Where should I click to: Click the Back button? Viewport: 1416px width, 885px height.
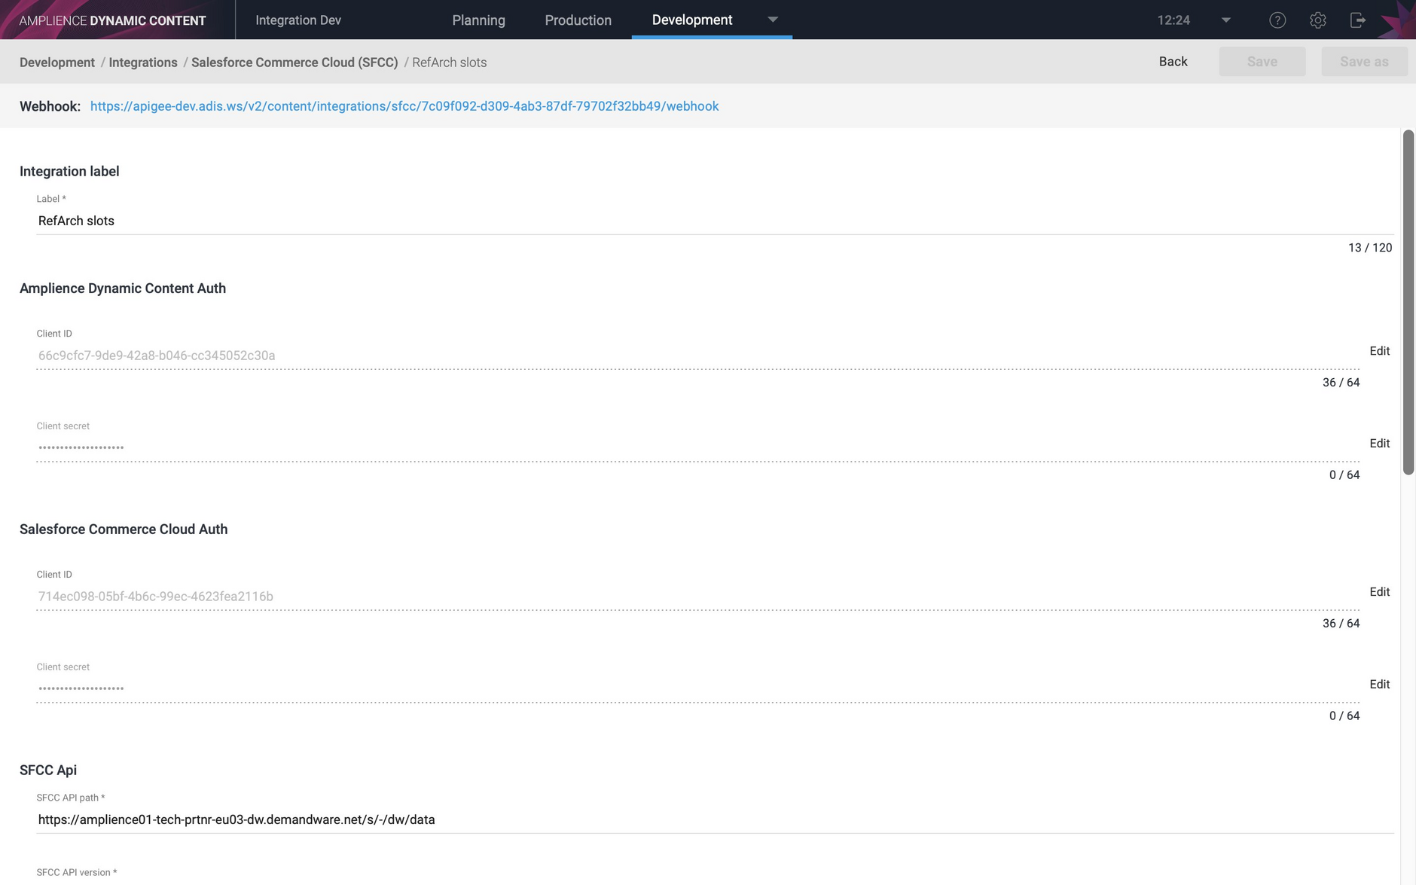coord(1173,62)
